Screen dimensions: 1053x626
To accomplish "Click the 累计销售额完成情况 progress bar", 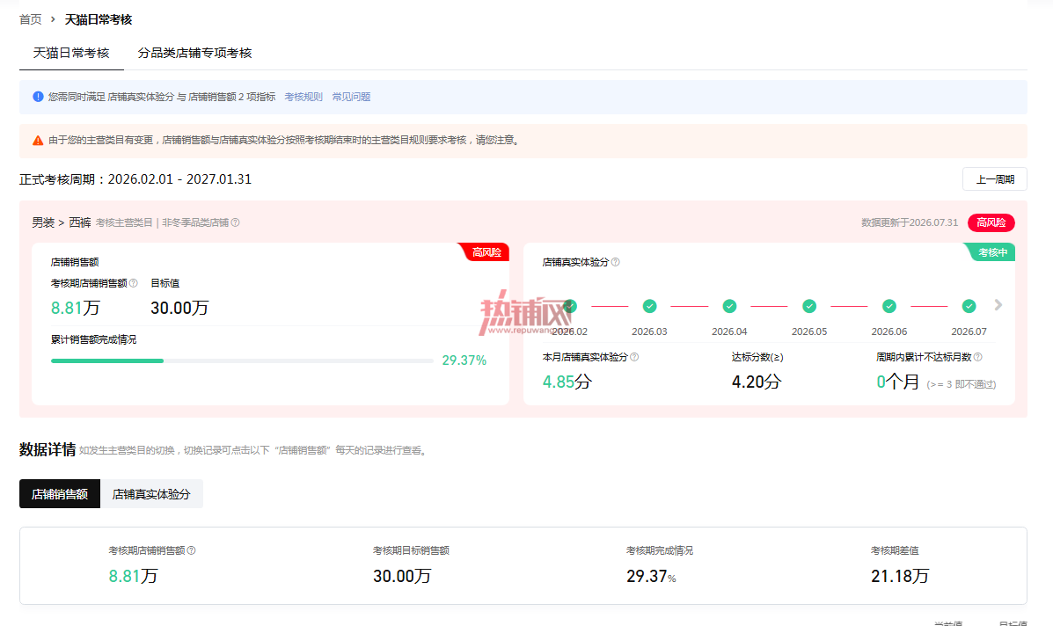I will [242, 361].
